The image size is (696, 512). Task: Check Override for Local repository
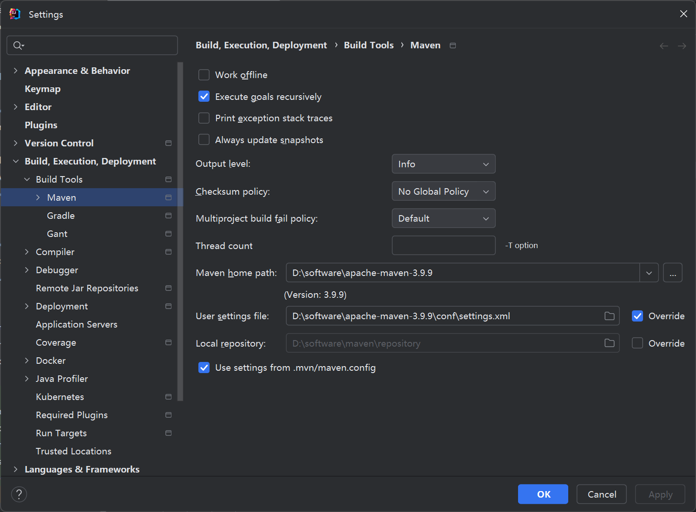(x=637, y=343)
